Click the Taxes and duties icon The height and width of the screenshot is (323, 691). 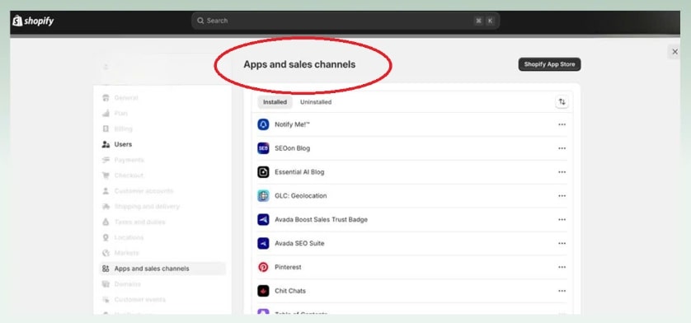(106, 222)
